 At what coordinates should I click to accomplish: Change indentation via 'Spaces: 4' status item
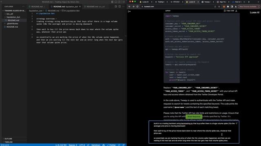(73, 145)
